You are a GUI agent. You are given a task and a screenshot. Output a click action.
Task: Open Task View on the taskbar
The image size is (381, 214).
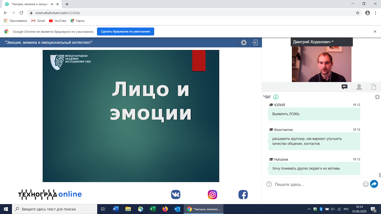[103, 209]
